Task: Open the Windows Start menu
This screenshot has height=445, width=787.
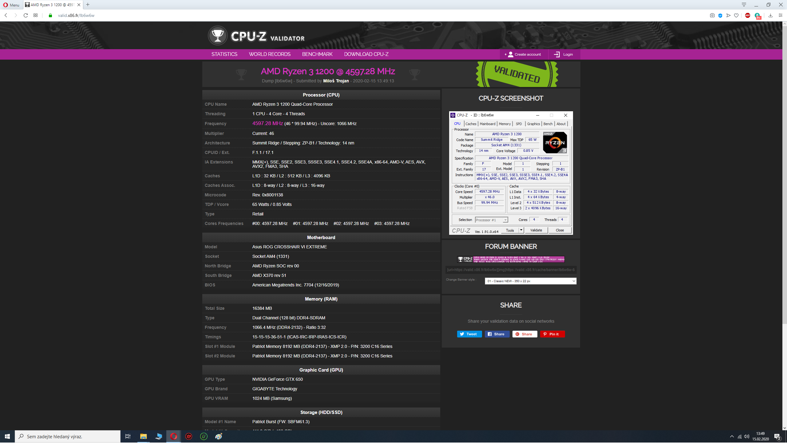Action: point(7,436)
